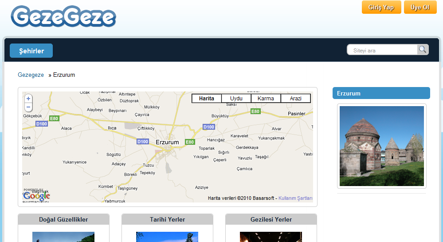This screenshot has height=242, width=443.
Task: Focus the Siteyi ara search field
Action: point(383,50)
